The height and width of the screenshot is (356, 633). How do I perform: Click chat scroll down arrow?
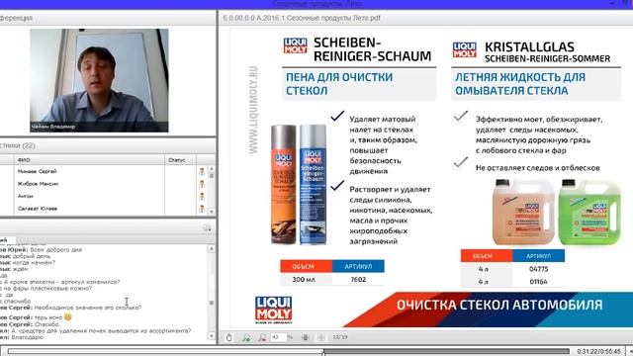pos(211,336)
